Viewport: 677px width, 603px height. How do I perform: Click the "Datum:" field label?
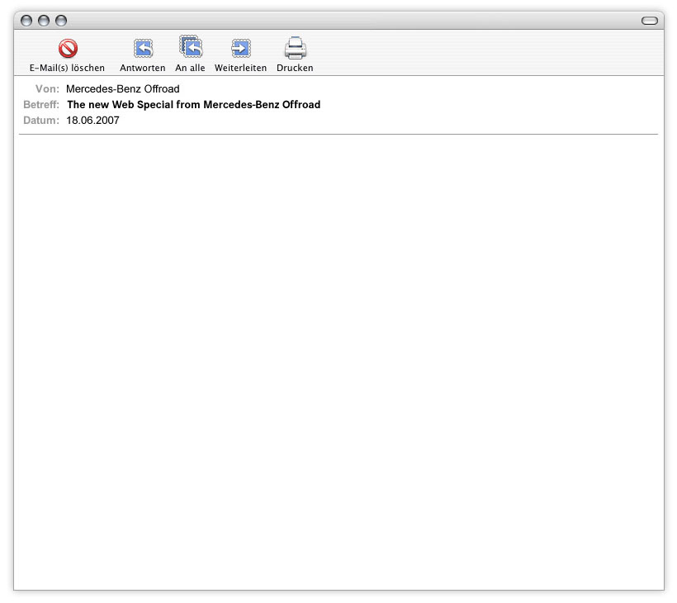[x=41, y=121]
